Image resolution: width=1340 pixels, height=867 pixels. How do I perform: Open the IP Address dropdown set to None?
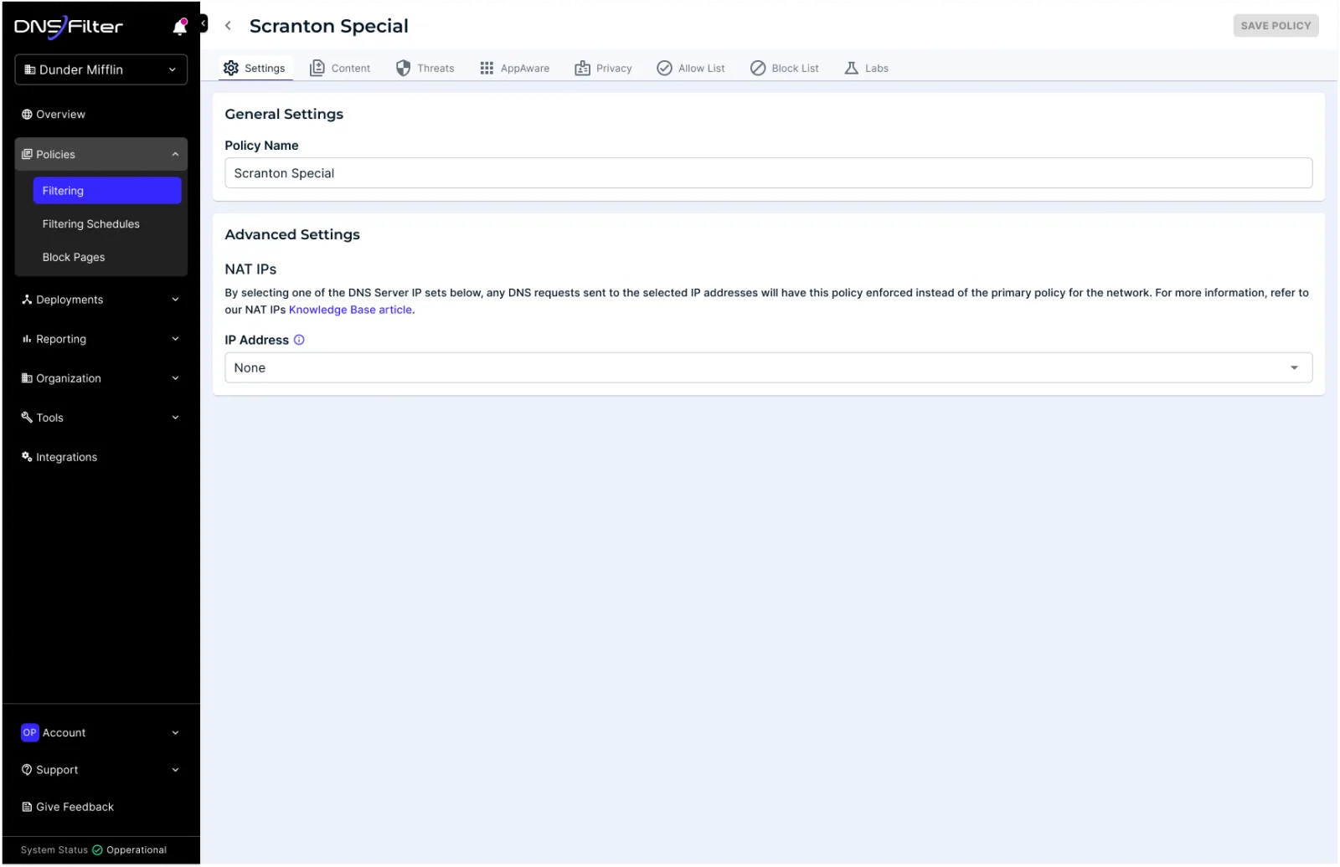click(x=768, y=368)
